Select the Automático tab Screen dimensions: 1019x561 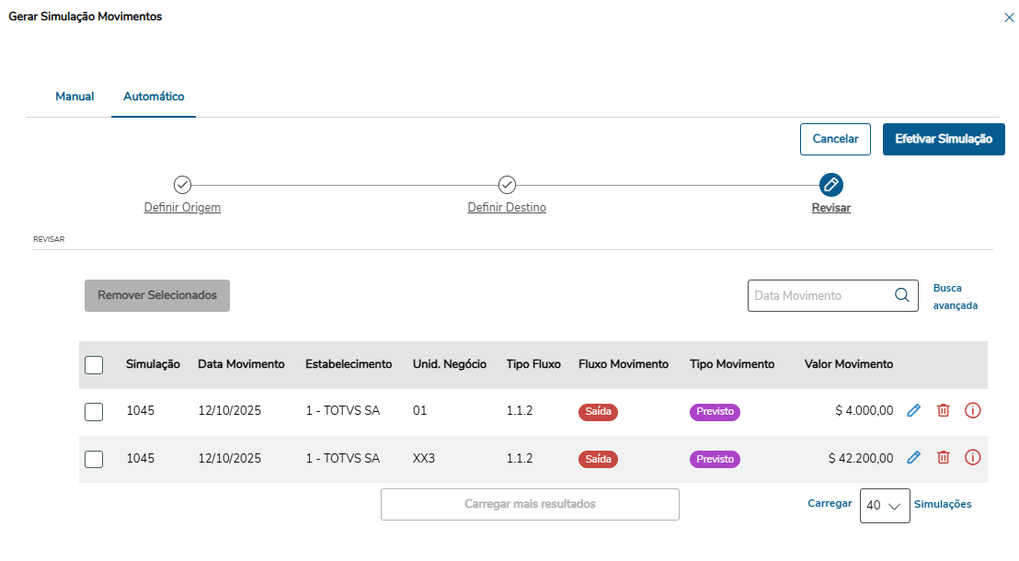pos(154,97)
